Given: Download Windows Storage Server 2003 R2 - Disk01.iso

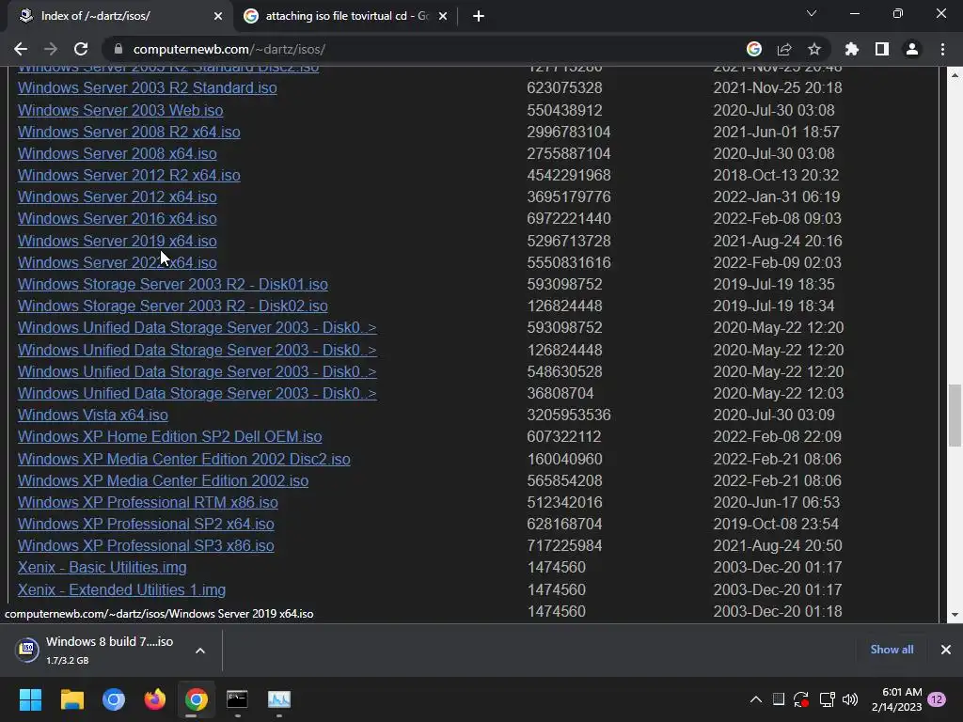Looking at the screenshot, I should click(x=173, y=284).
